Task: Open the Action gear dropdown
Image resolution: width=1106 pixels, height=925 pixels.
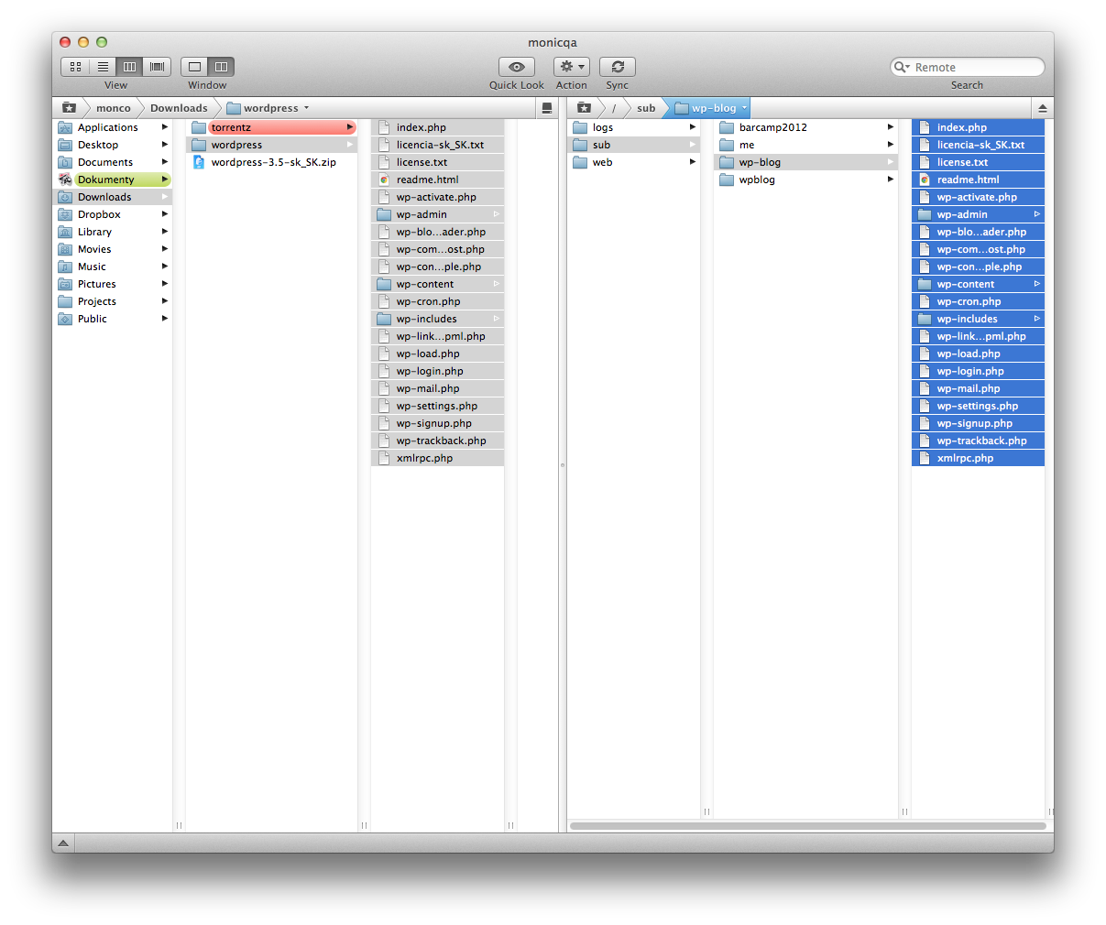Action: pos(572,67)
